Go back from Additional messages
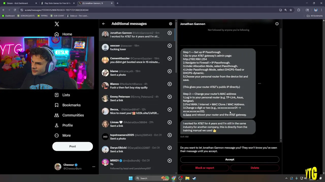325x182 pixels. pos(104,24)
